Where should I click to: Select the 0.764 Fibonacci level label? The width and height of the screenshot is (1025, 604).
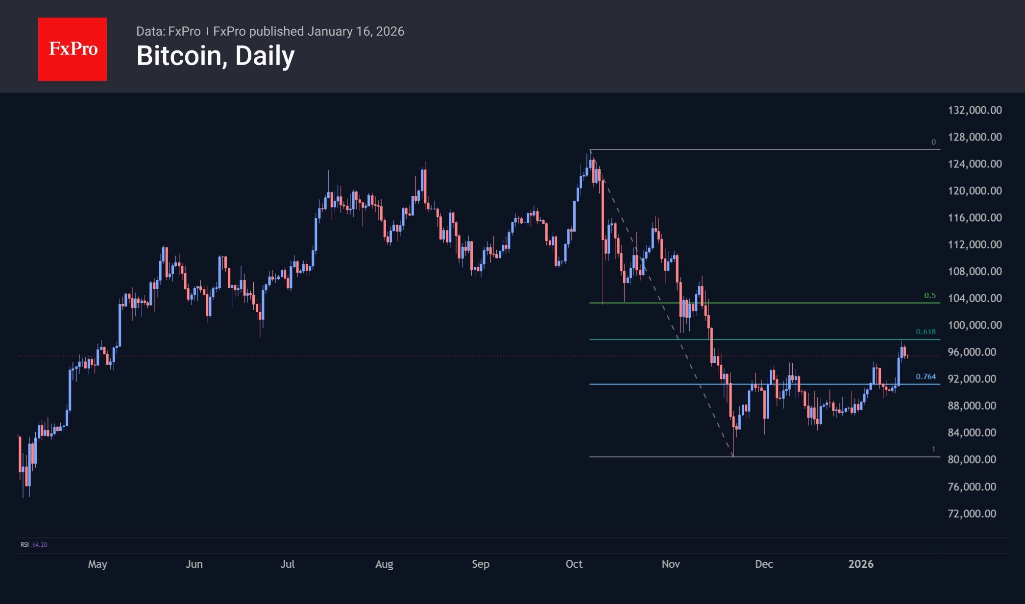click(x=926, y=377)
